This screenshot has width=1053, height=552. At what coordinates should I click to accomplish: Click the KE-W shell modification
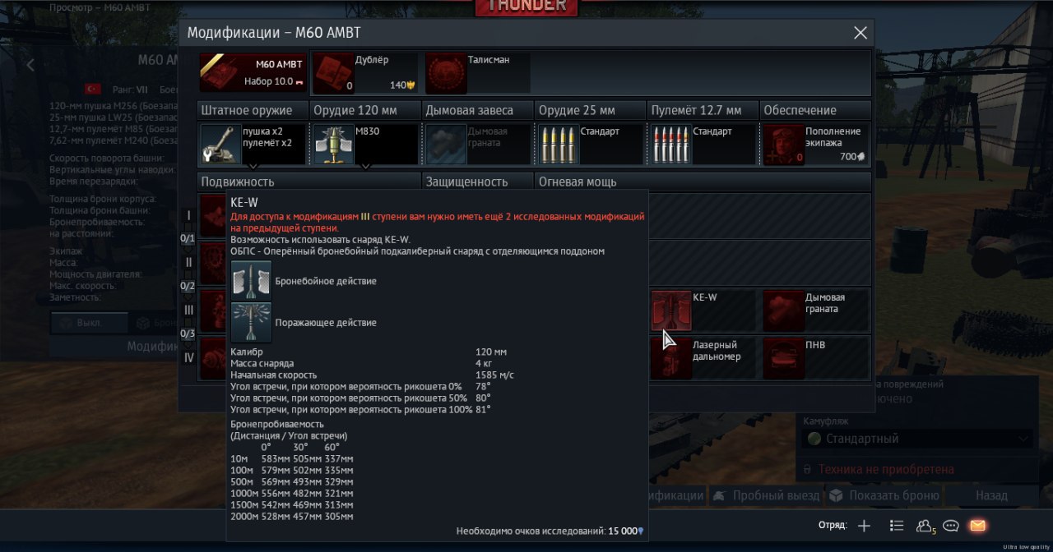coord(703,310)
